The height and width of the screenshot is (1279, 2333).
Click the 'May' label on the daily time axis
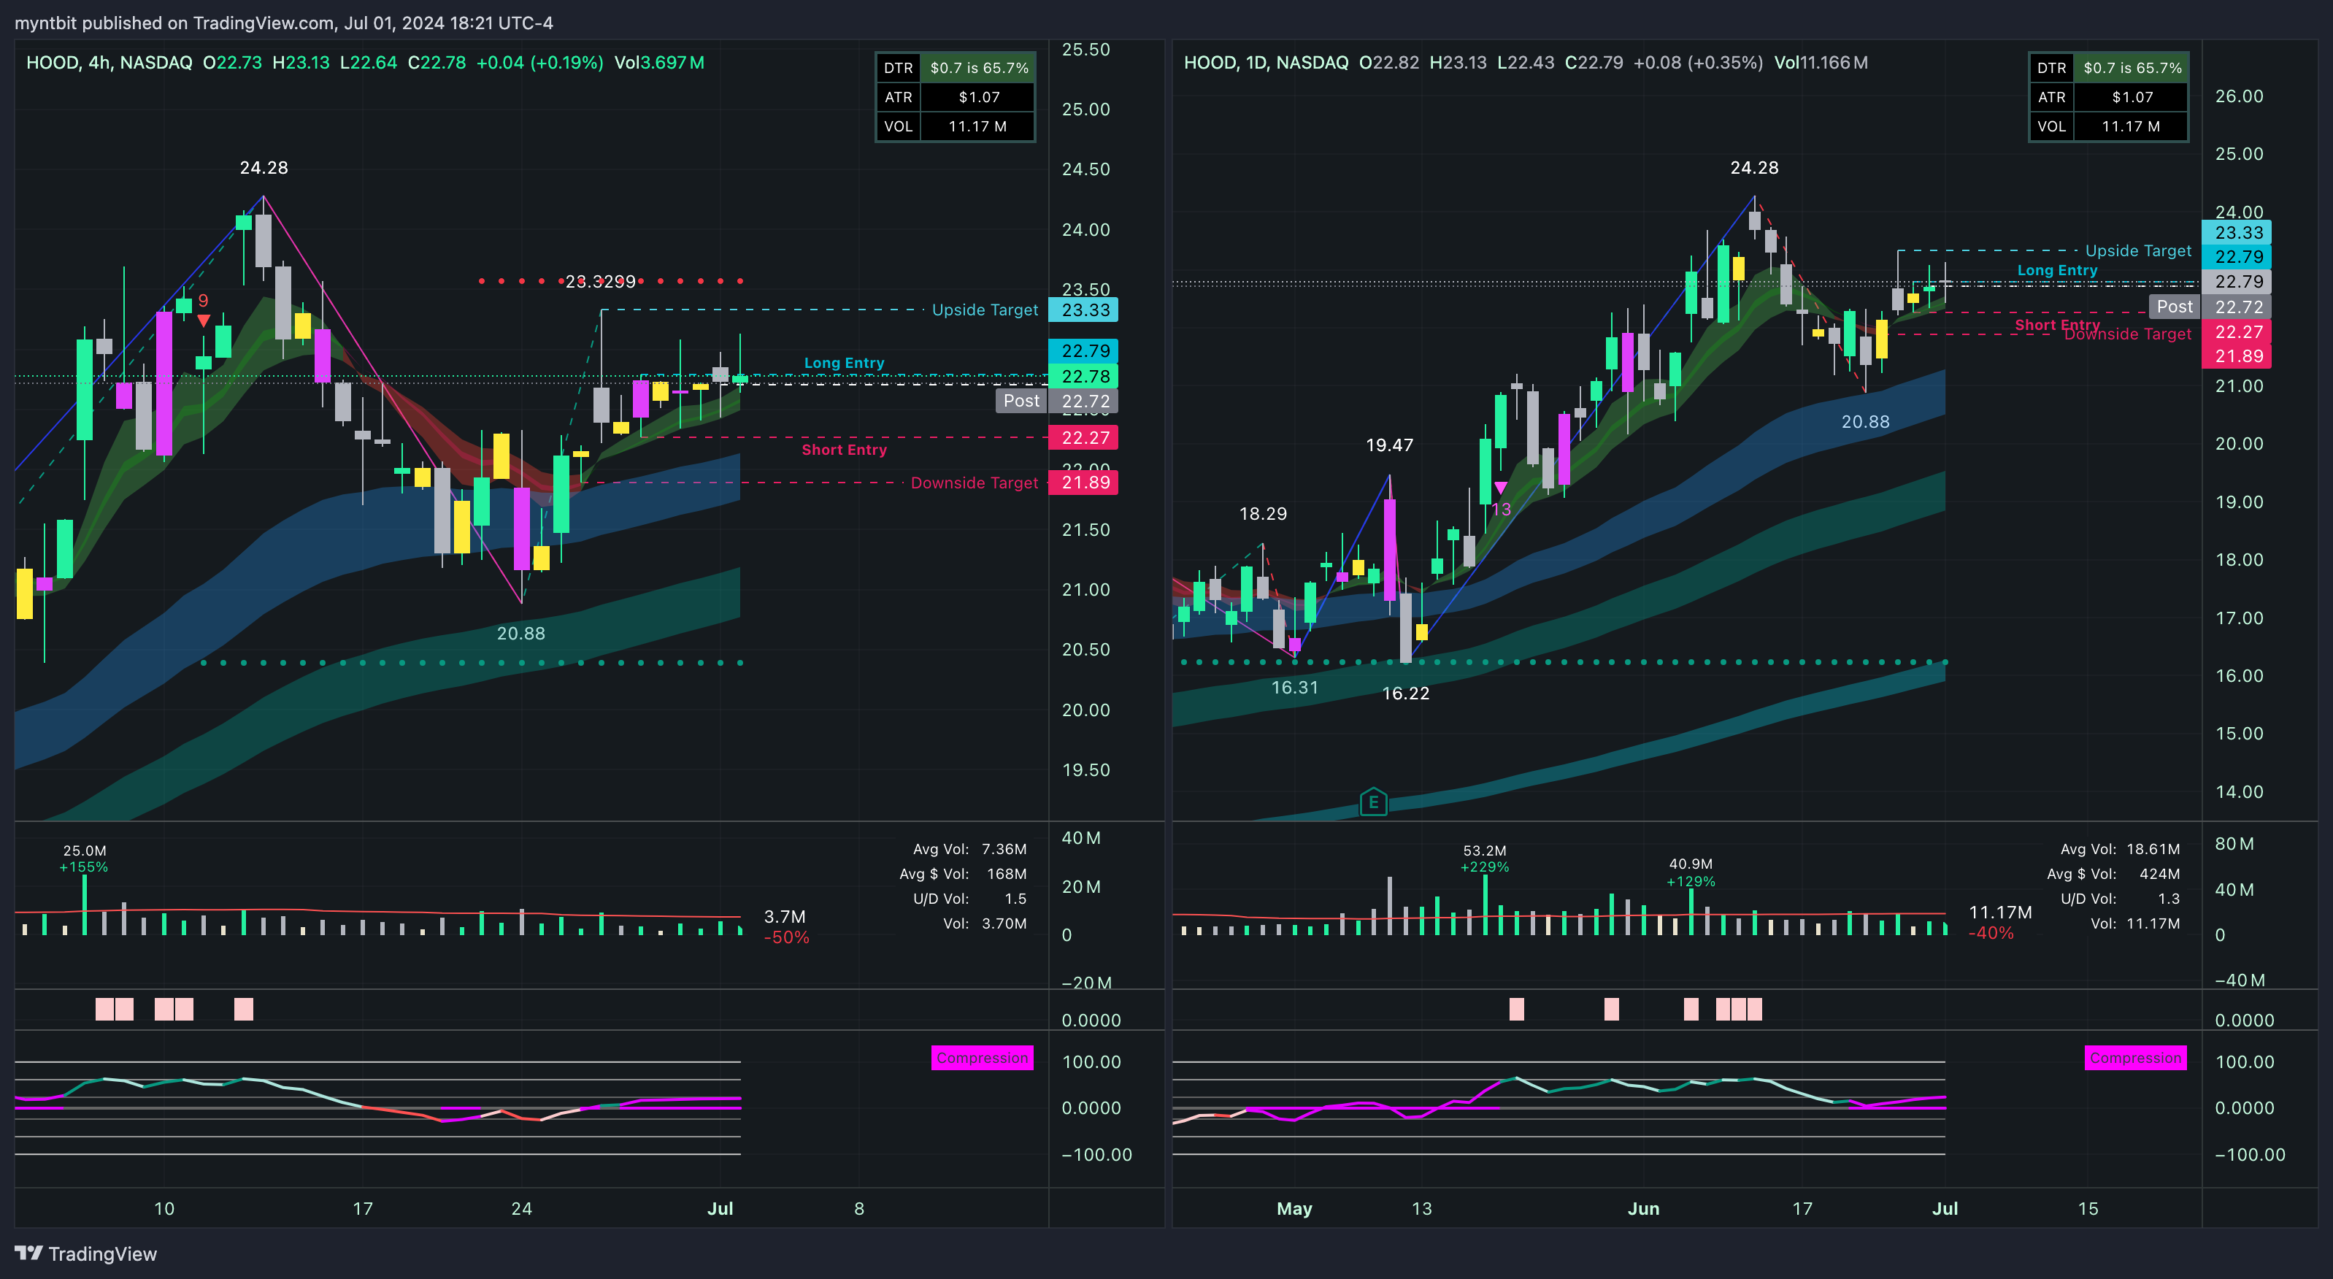coord(1294,1208)
